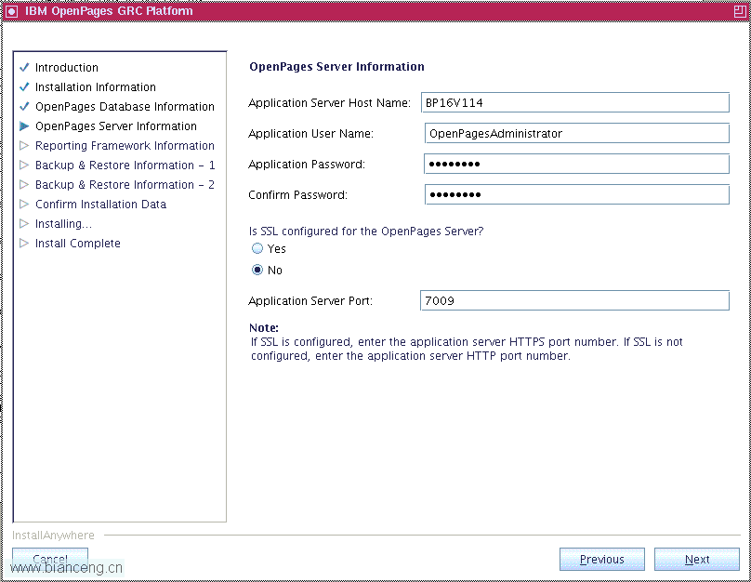
Task: Select the Backup & Restore Information – 2 label
Action: (x=125, y=184)
